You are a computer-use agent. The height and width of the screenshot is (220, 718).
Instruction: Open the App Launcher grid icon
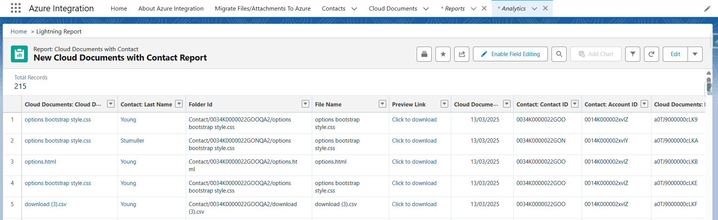coord(16,8)
